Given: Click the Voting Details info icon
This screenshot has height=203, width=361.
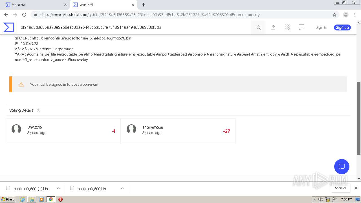Looking at the screenshot, I should click(39, 110).
